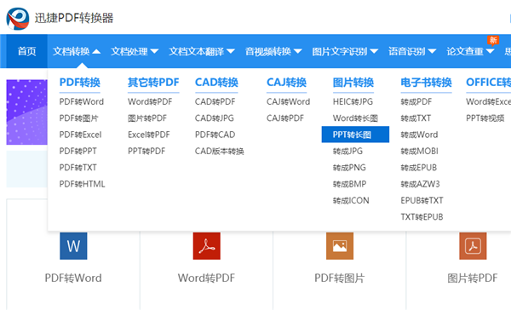
Task: Select PPT转视频 in the OFFICE column
Action: (485, 118)
